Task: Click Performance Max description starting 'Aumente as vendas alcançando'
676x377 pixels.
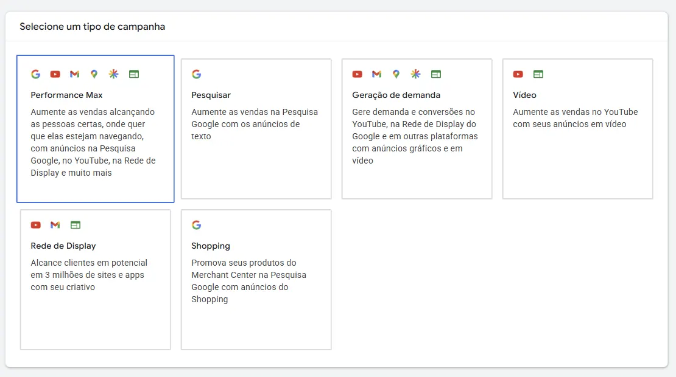Action: tap(93, 142)
